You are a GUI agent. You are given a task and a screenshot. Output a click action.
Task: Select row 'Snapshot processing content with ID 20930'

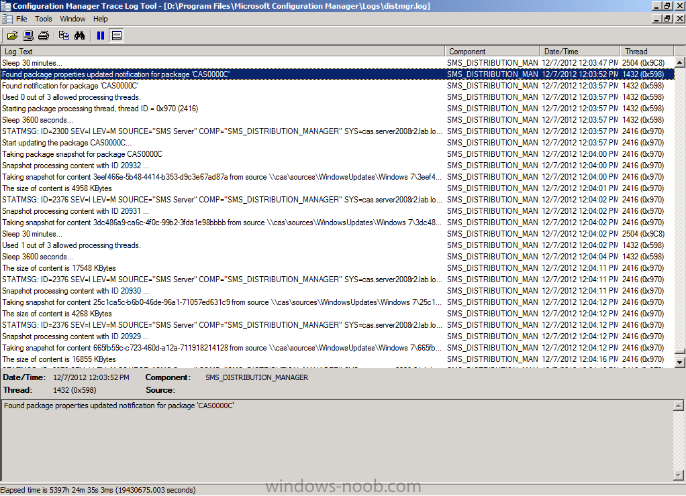coord(338,291)
